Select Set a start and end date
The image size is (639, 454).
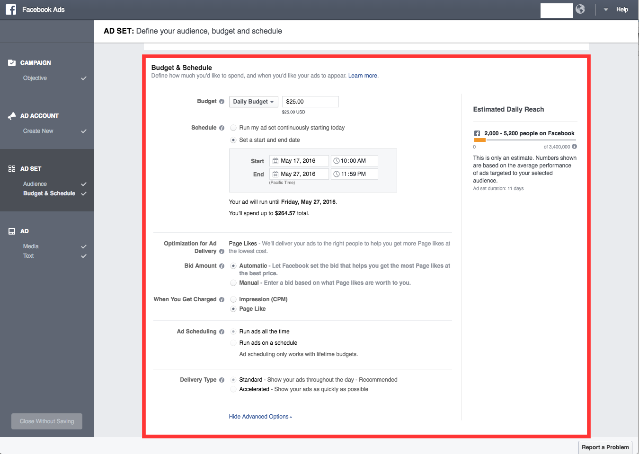pos(233,140)
